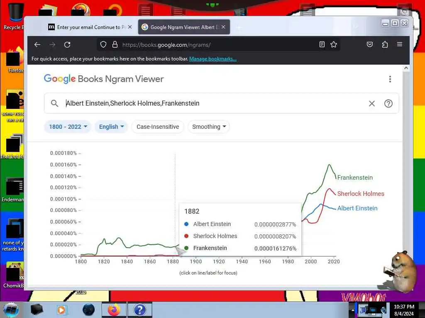Viewport: 425px width, 318px height.
Task: Click the Frankenstein green legend dot
Action: point(186,248)
